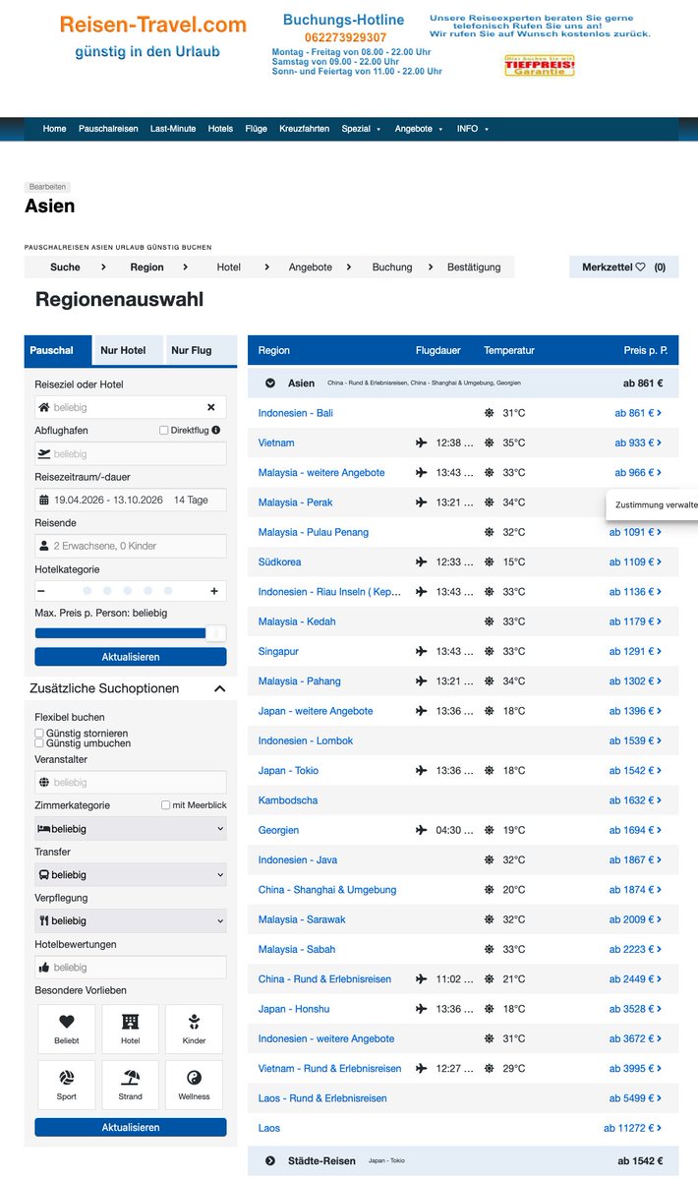The width and height of the screenshot is (698, 1180).
Task: Open Pauschalreisen in the navigation bar
Action: (x=108, y=129)
